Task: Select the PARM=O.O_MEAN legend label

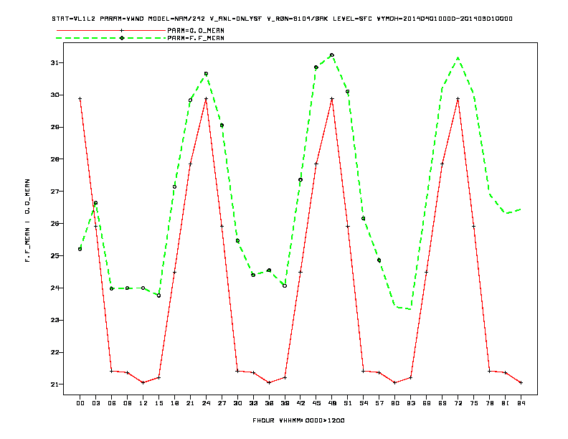Action: pyautogui.click(x=196, y=31)
